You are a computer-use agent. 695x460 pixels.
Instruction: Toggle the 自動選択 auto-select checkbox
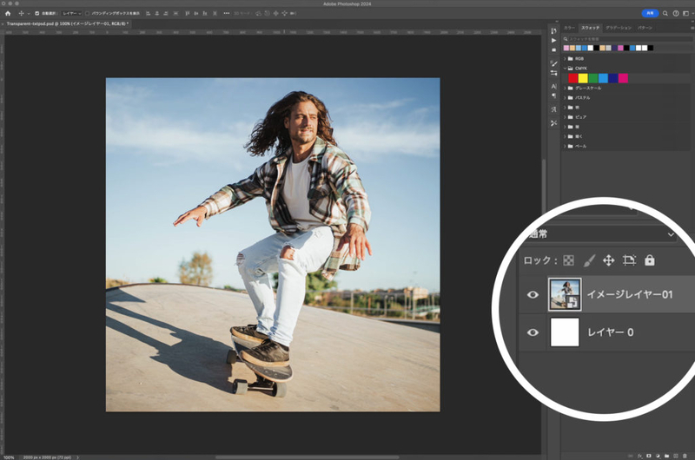tap(36, 14)
